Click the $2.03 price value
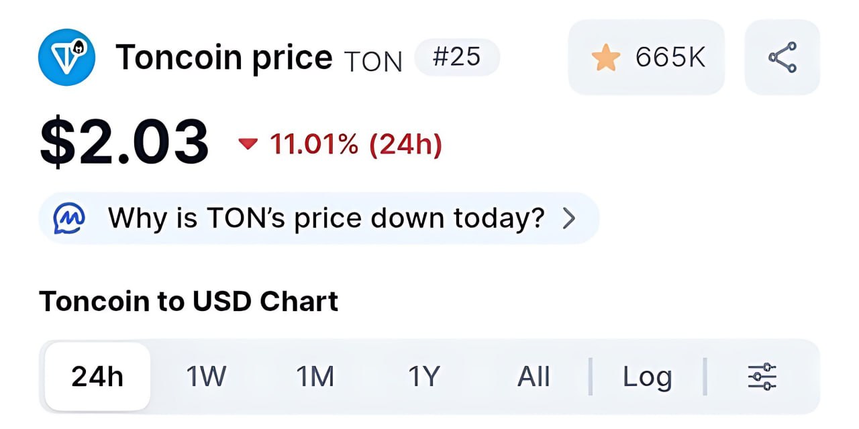Image resolution: width=859 pixels, height=429 pixels. click(x=124, y=142)
